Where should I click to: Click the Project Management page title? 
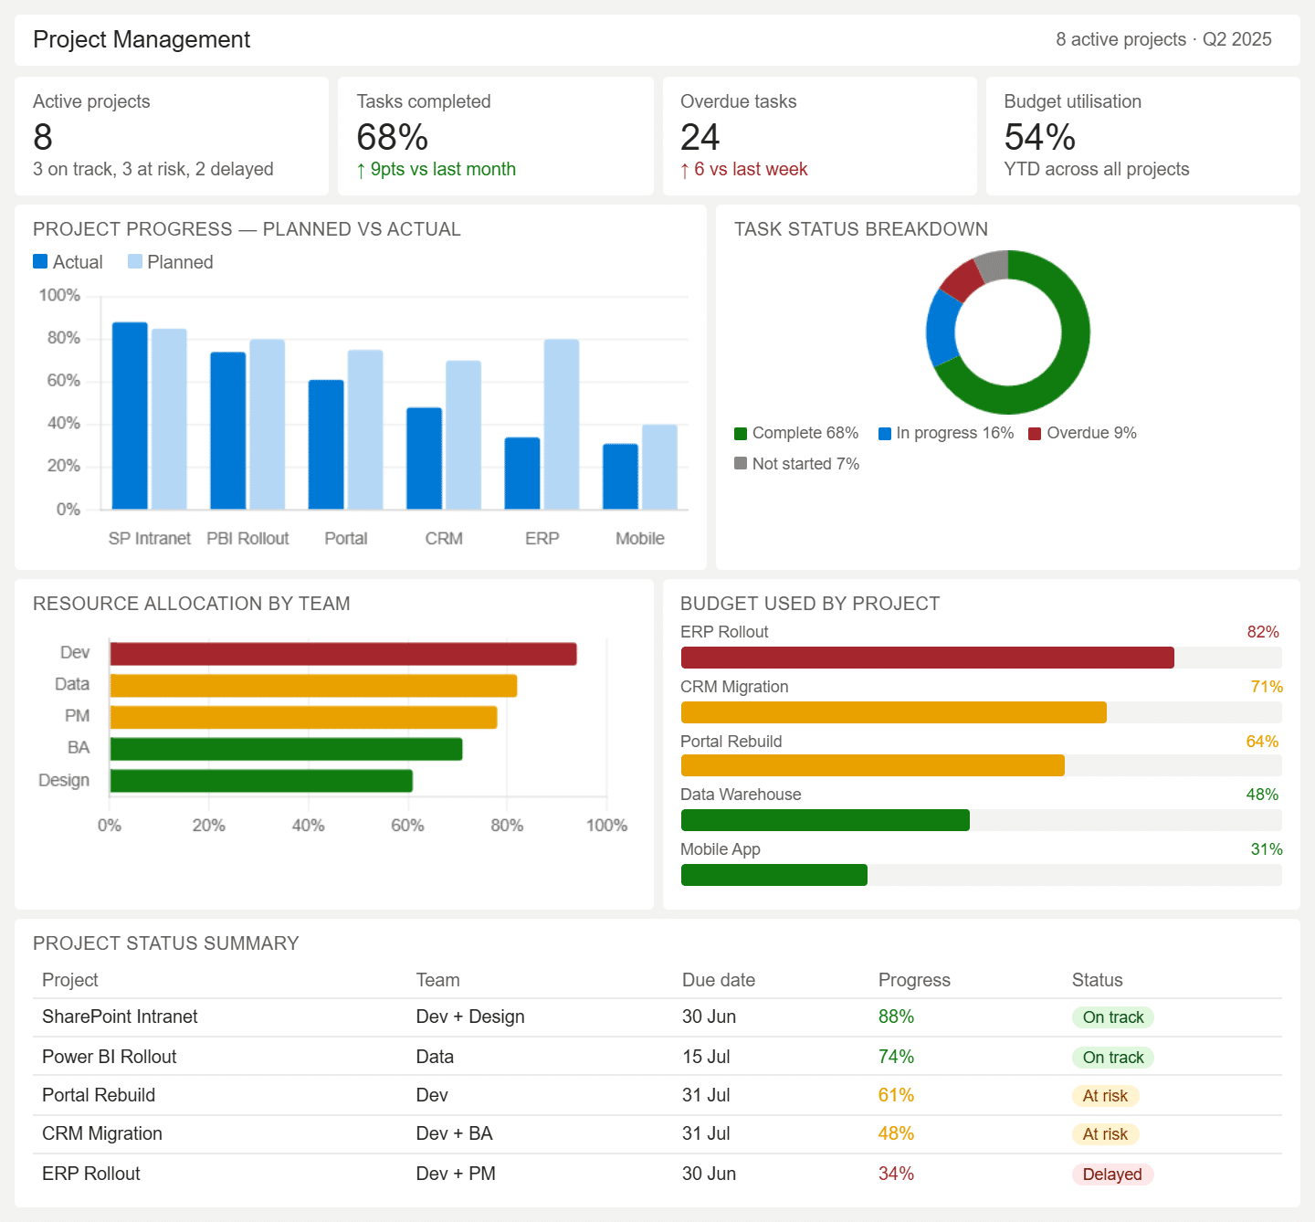tap(142, 39)
